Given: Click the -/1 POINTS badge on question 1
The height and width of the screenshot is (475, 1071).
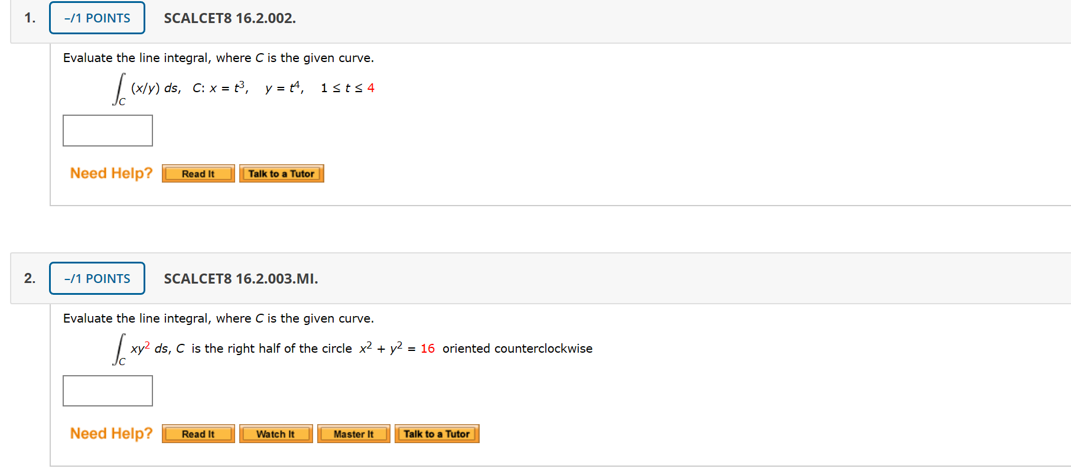Looking at the screenshot, I should pos(96,18).
